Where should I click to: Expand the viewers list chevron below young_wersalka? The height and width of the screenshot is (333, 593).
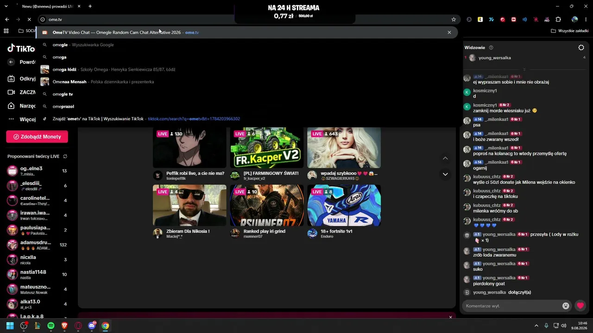[x=524, y=69]
